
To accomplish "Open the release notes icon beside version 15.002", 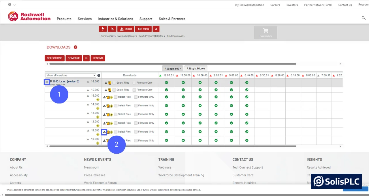I will pyautogui.click(x=109, y=90).
